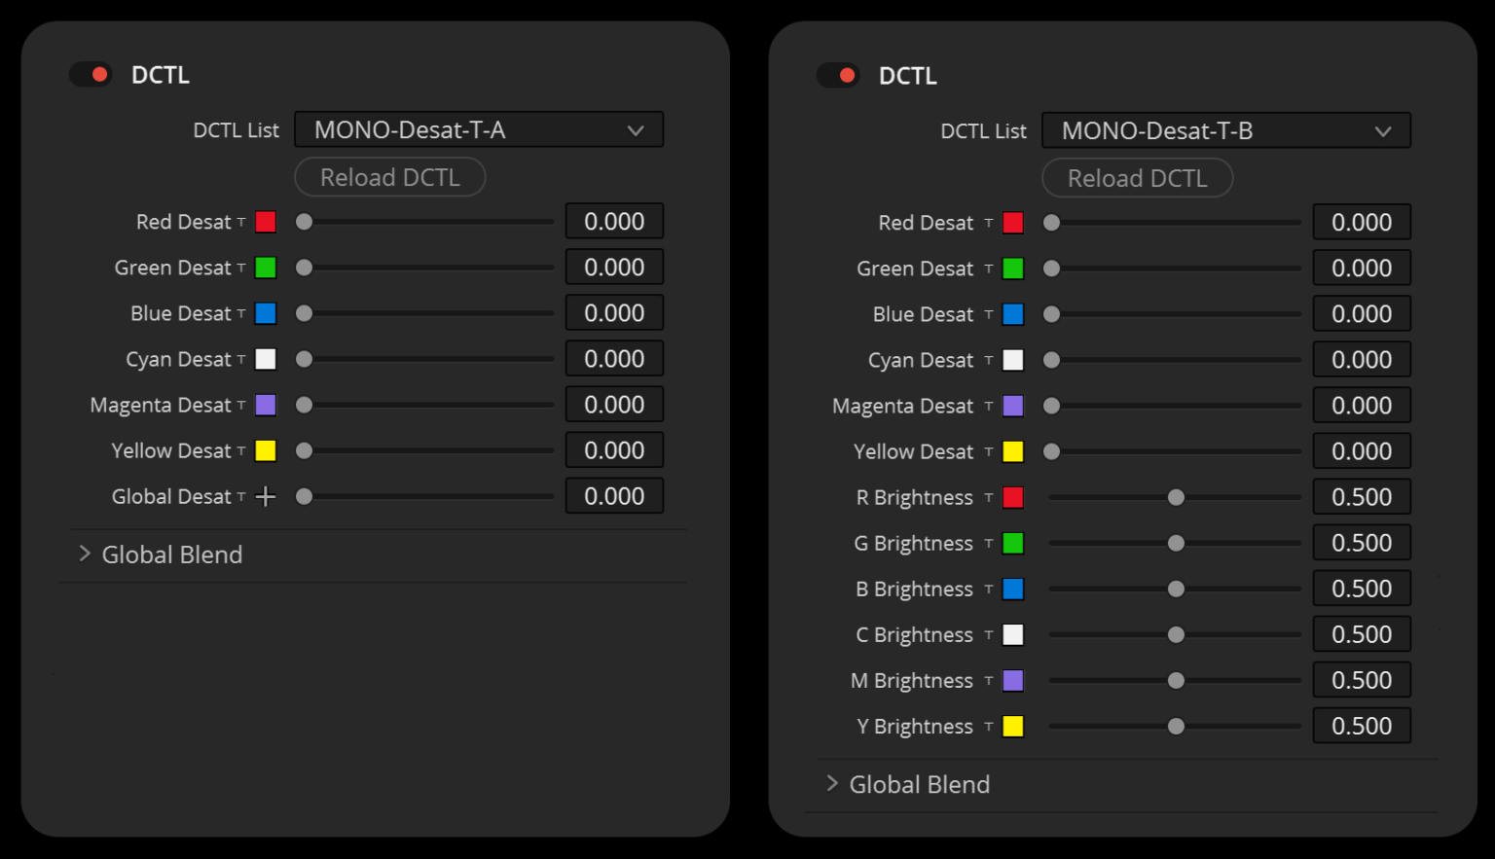Screen dimensions: 1495x859
Task: Click red swatch beside R Brightness
Action: click(1013, 497)
